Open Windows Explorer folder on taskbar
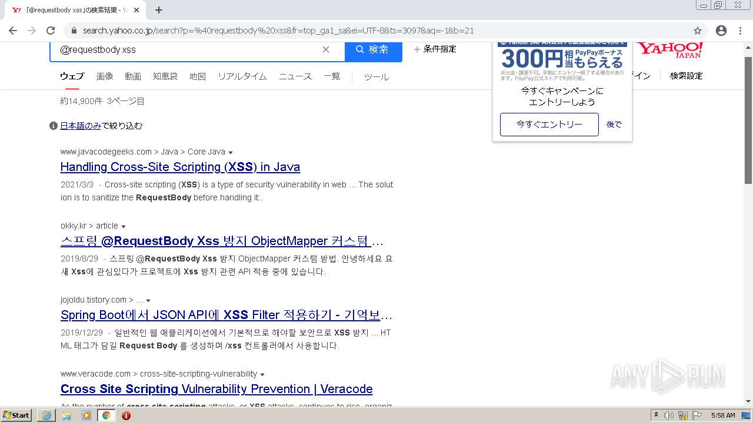This screenshot has width=753, height=423. click(66, 415)
